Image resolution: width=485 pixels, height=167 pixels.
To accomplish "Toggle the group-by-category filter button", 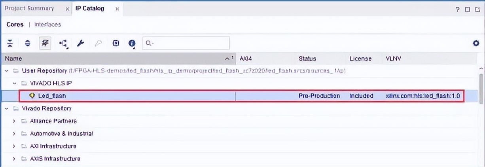I will point(45,43).
